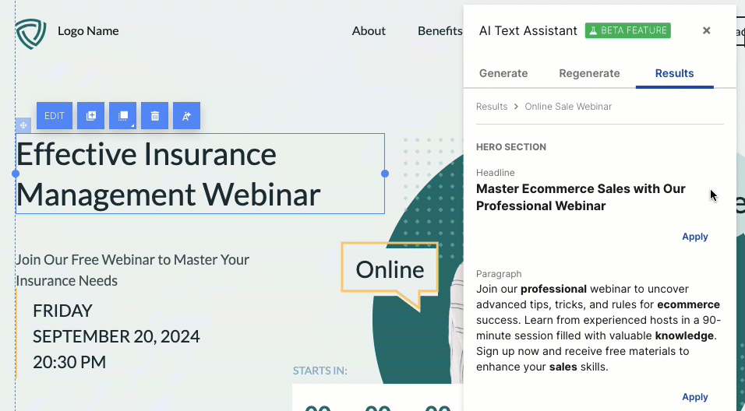Click the BETA FEATURE badge

click(x=627, y=30)
